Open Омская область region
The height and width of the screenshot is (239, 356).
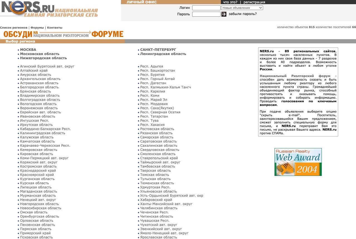[x=34, y=212]
